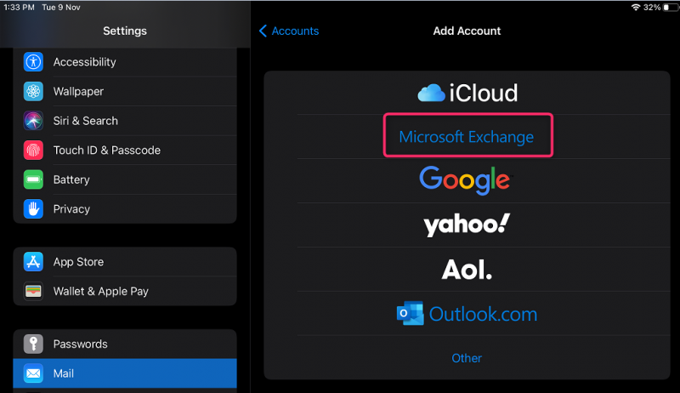Open Passwords settings row
The height and width of the screenshot is (393, 680).
[x=125, y=344]
